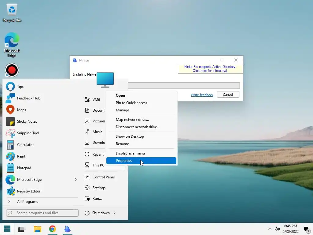Viewport: 313px width, 235px height.
Task: Choose Rename in context menu
Action: pos(141,144)
